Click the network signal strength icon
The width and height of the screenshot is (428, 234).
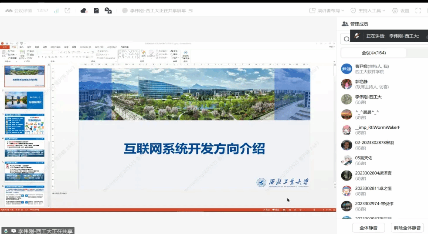coord(56,10)
